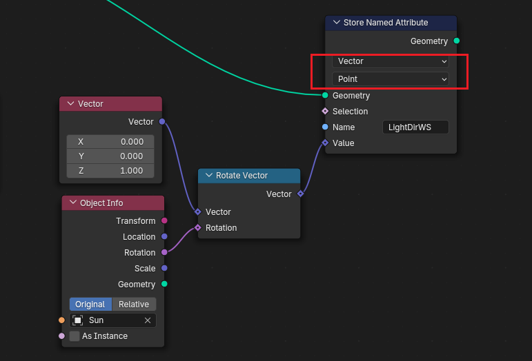The image size is (532, 361).
Task: Open the Point domain dropdown
Action: (x=390, y=79)
